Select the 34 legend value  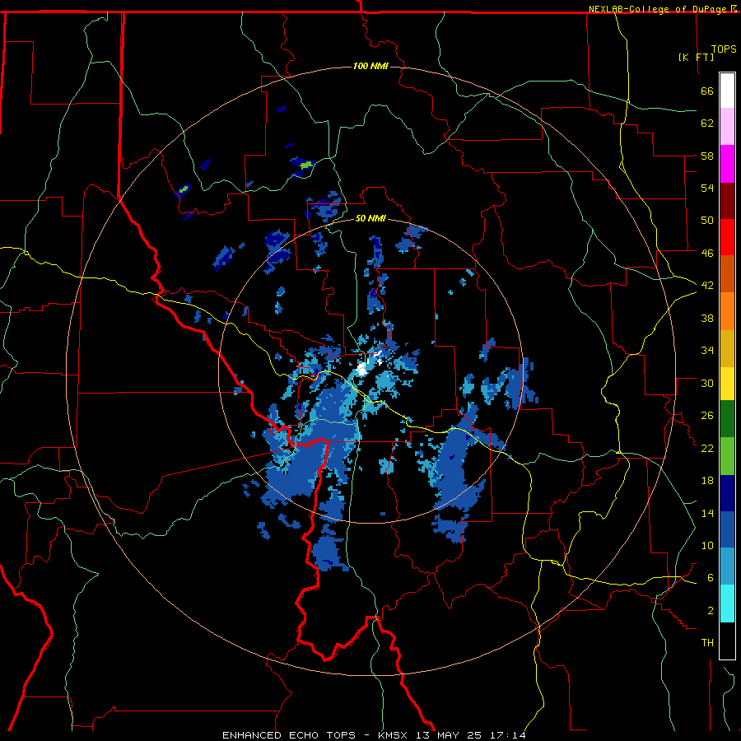[x=707, y=351]
